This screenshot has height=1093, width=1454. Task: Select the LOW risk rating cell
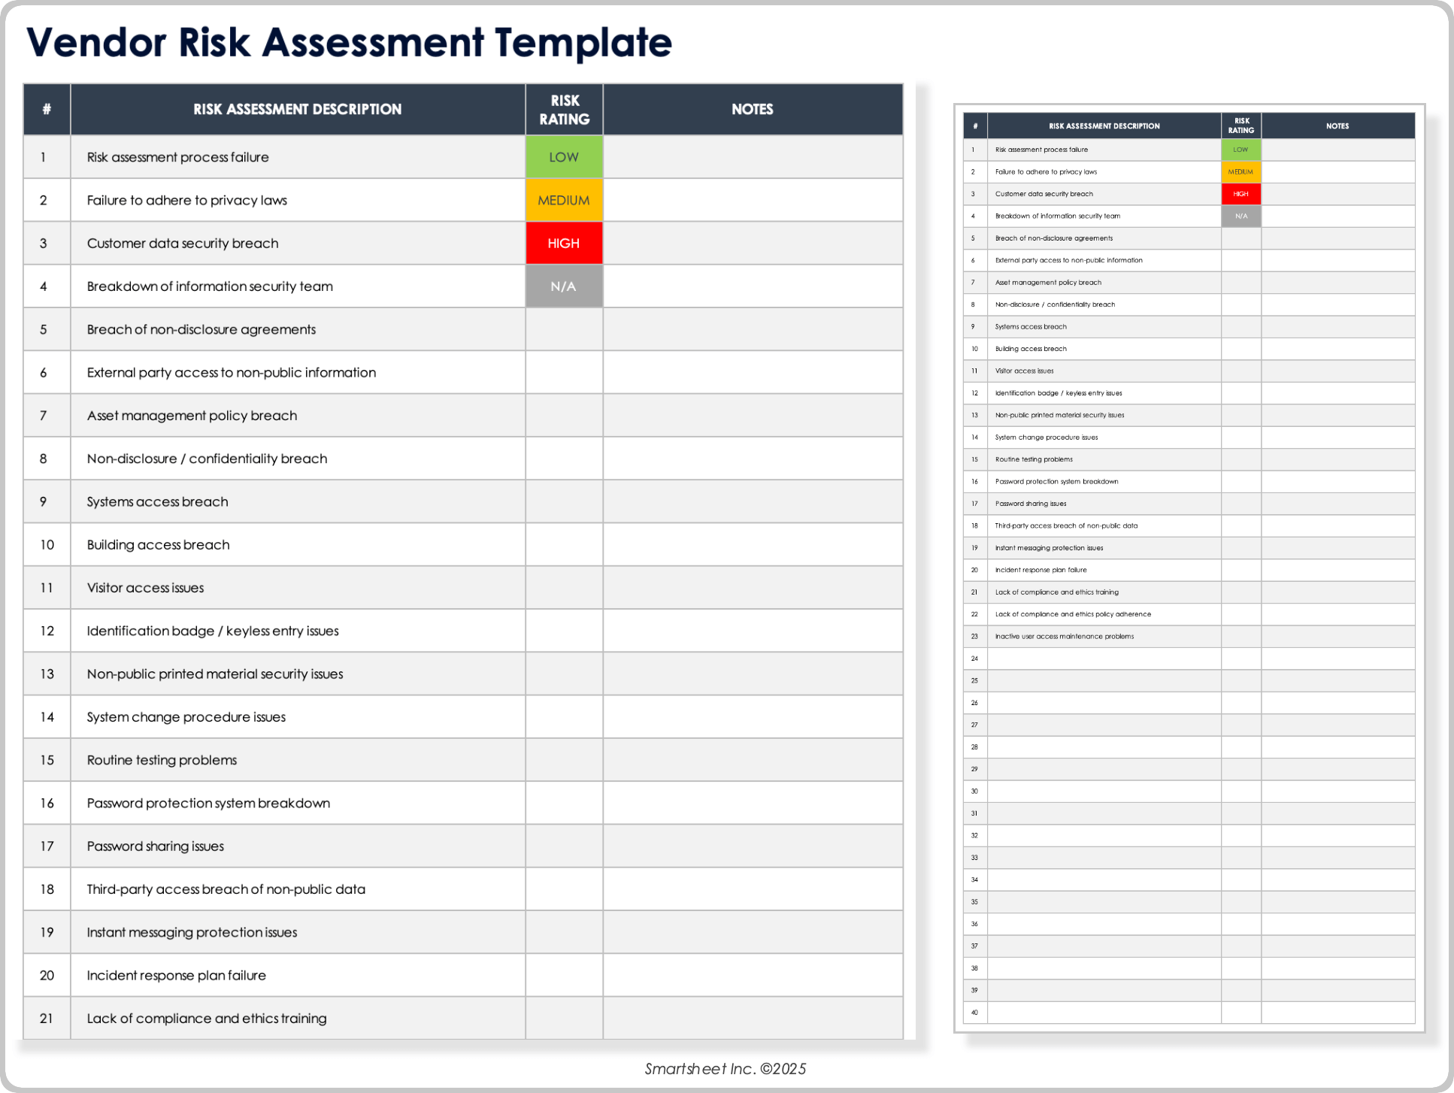click(563, 157)
